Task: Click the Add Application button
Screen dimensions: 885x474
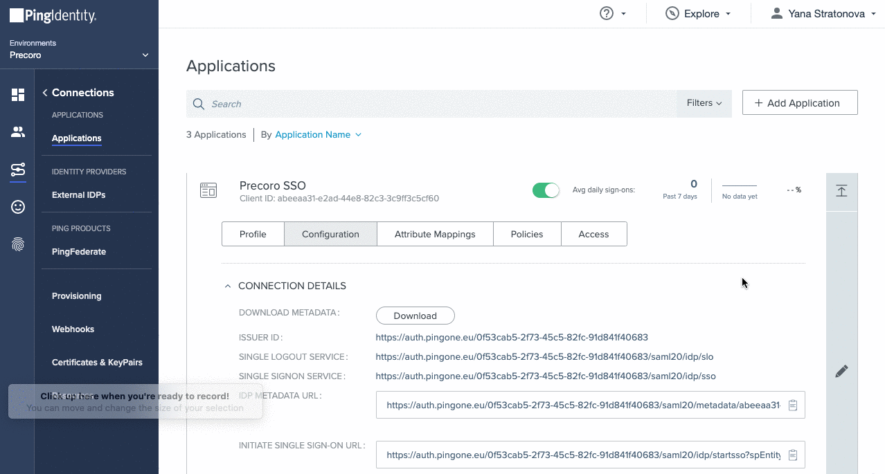Action: tap(800, 103)
